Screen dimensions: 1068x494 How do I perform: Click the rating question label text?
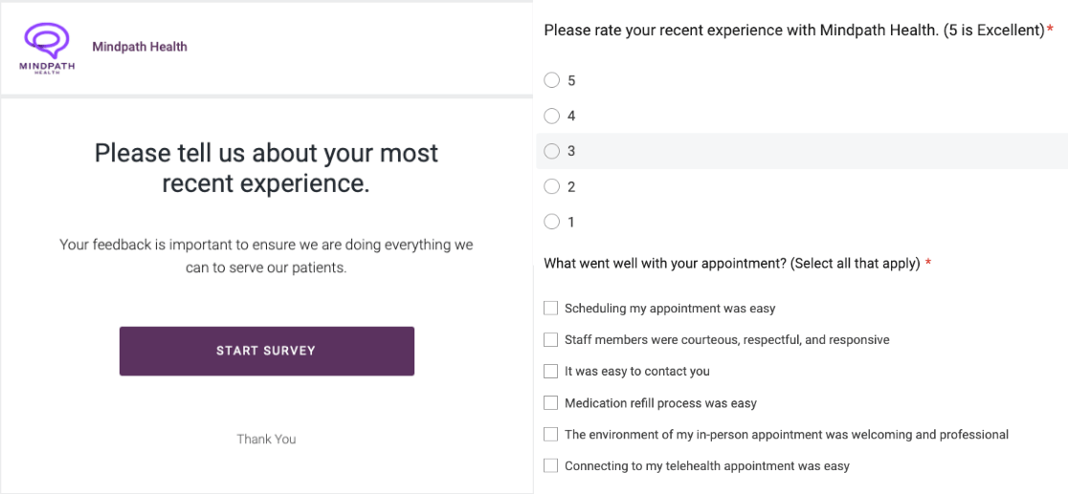[793, 31]
